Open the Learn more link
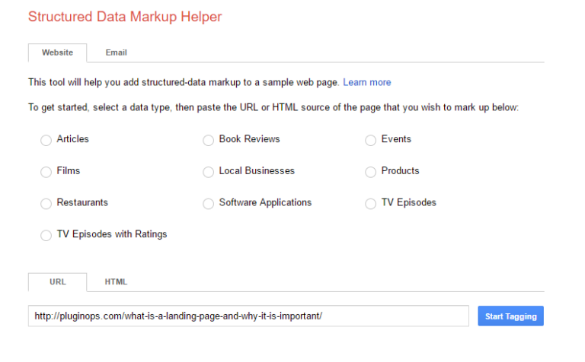Screen dimensions: 585x362 [x=366, y=82]
